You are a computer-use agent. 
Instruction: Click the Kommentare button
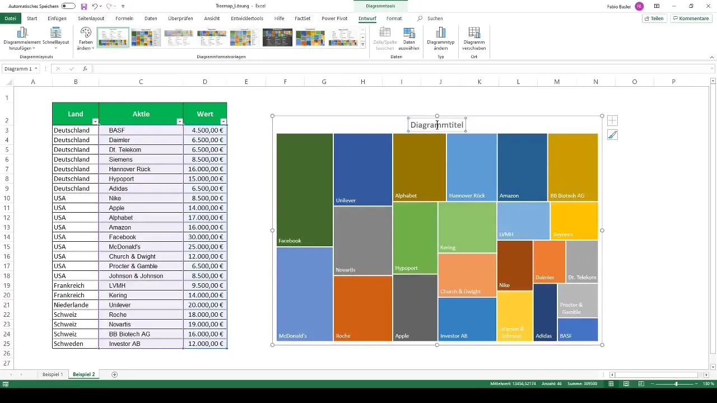(x=691, y=18)
